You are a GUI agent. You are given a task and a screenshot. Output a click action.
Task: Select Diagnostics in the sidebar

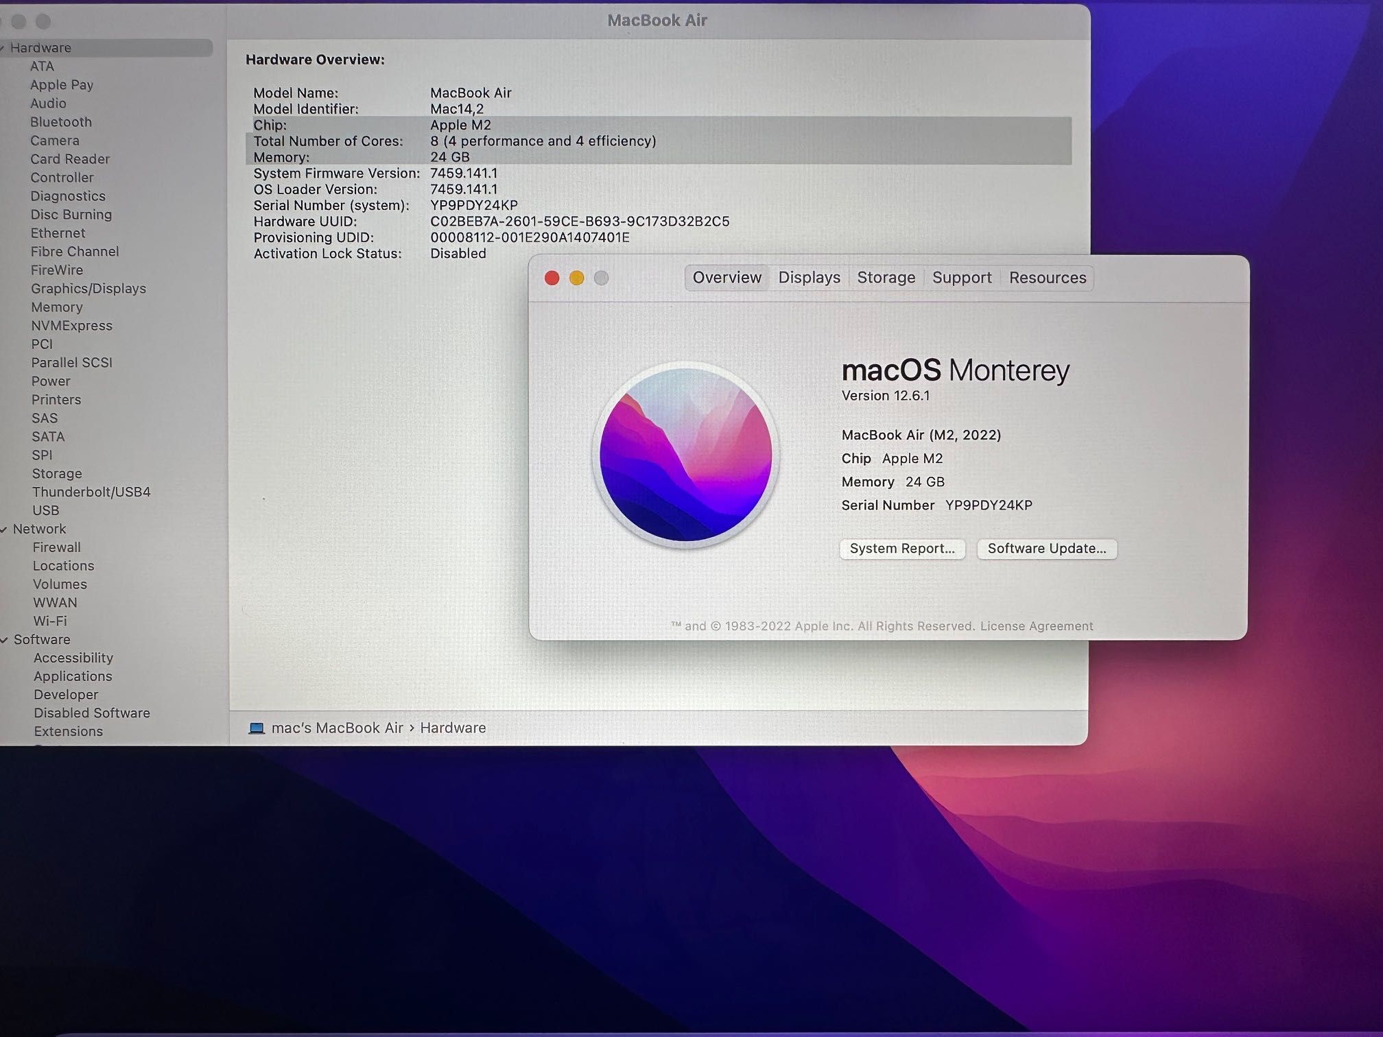click(x=68, y=196)
